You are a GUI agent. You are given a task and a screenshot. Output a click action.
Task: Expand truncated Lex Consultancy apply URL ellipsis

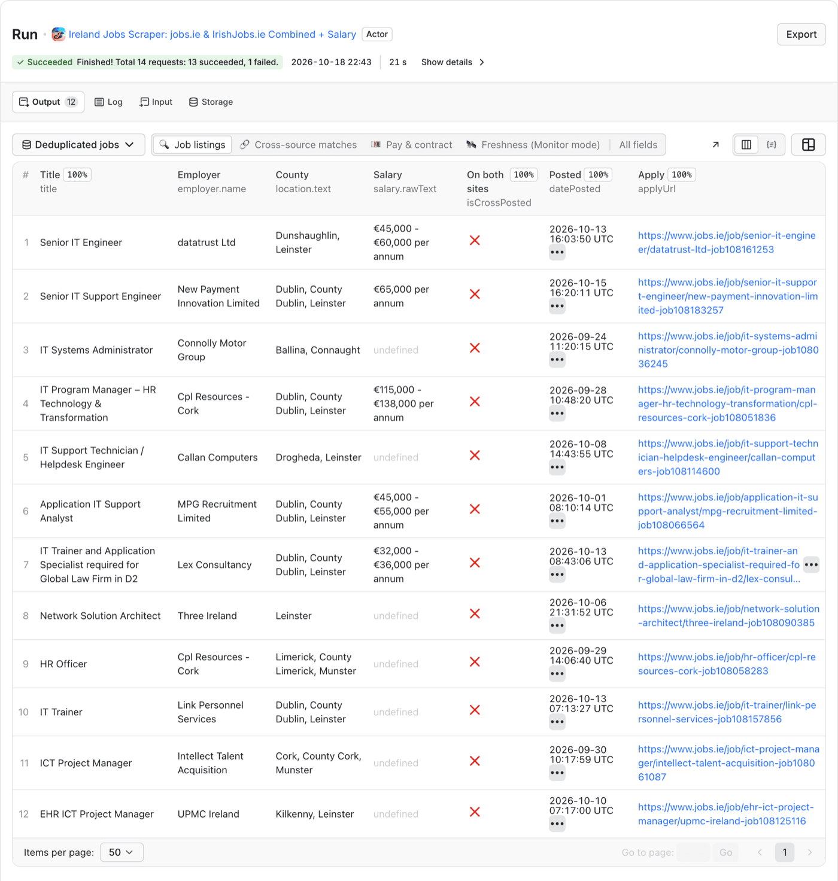(x=811, y=564)
